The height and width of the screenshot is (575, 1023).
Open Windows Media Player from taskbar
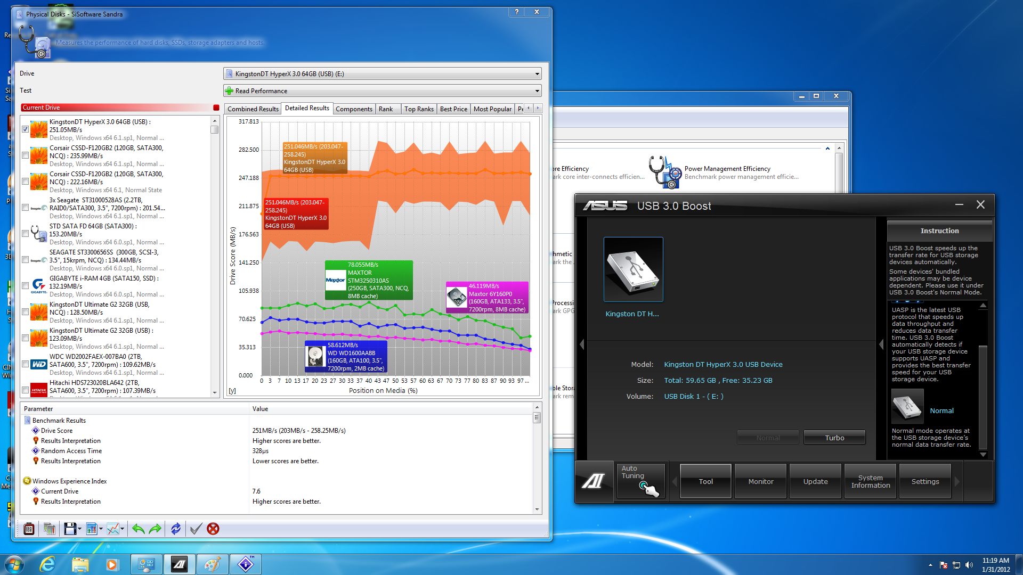pyautogui.click(x=112, y=564)
